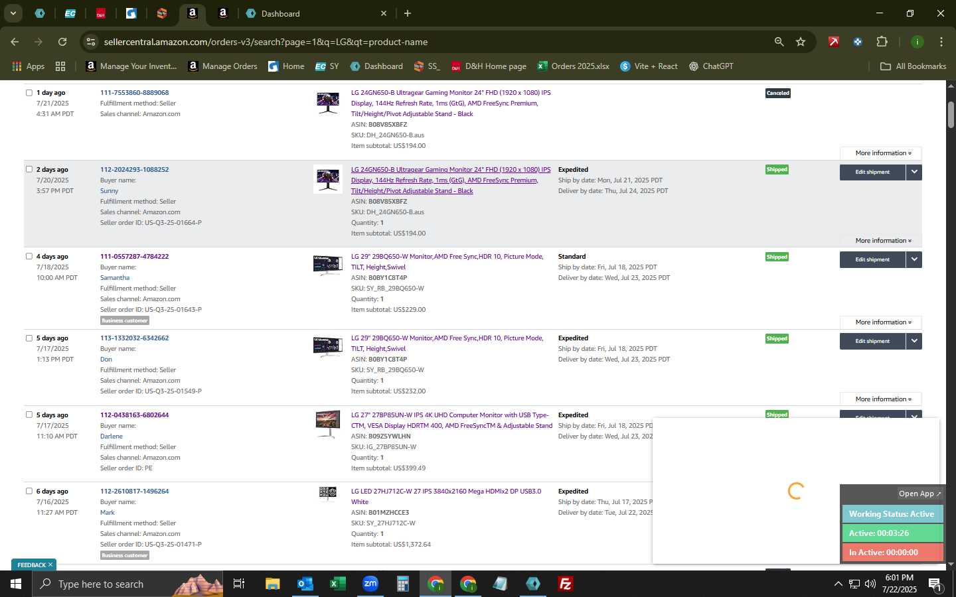Reload the Seller Central page
The height and width of the screenshot is (597, 956).
62,42
